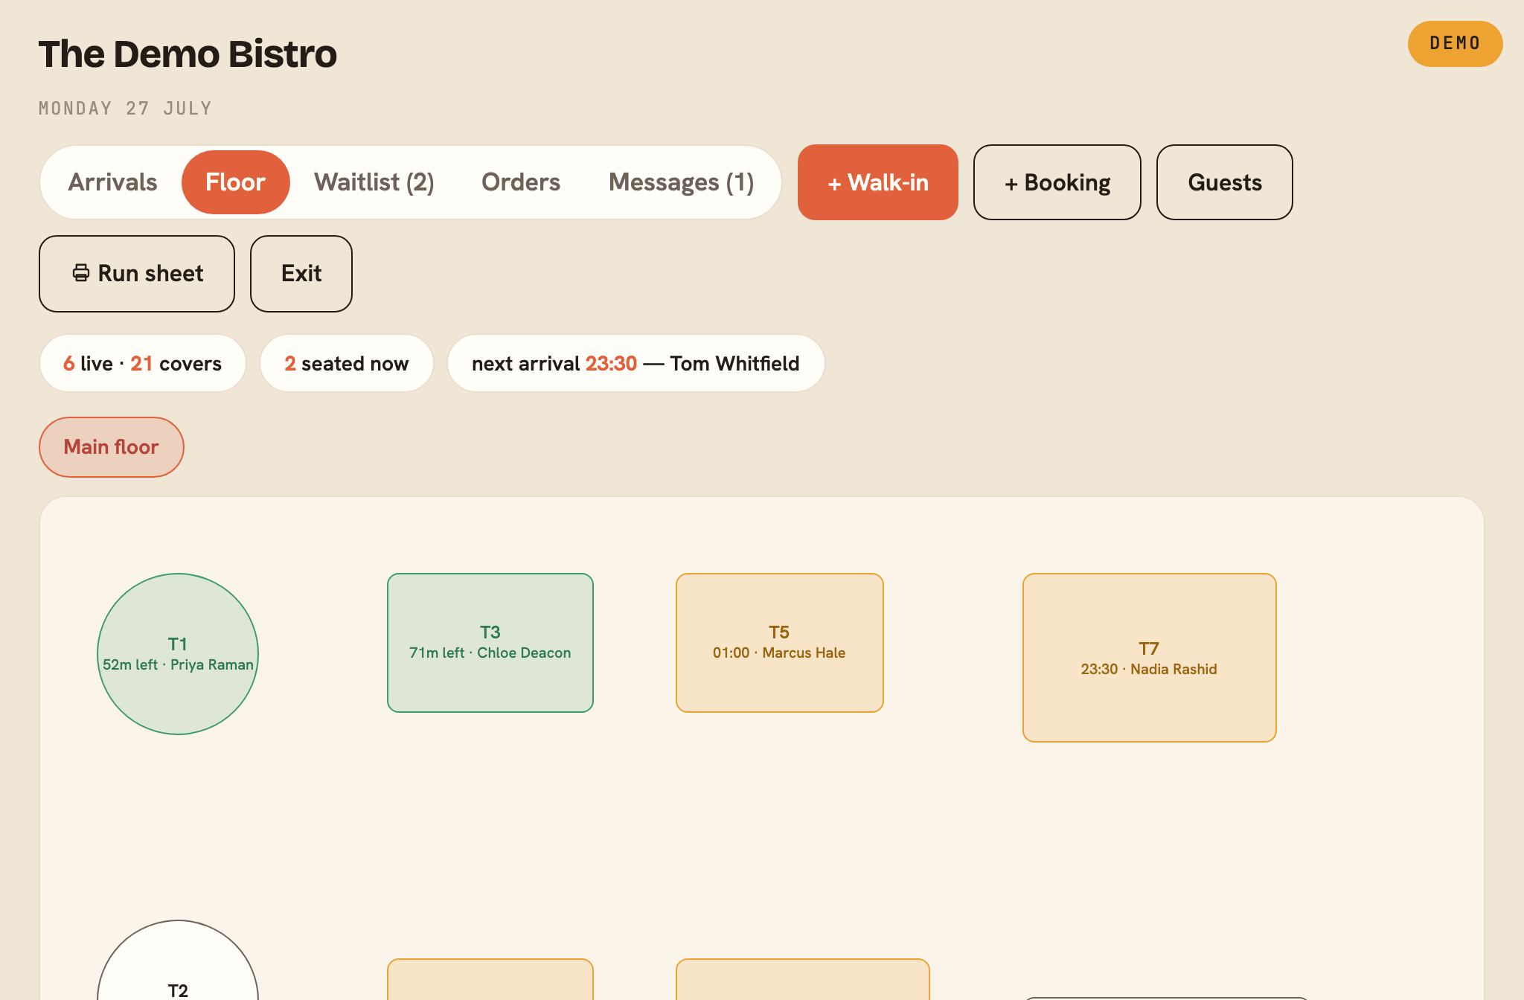Viewport: 1524px width, 1000px height.
Task: Select table T1 with Priya Raman
Action: click(178, 654)
